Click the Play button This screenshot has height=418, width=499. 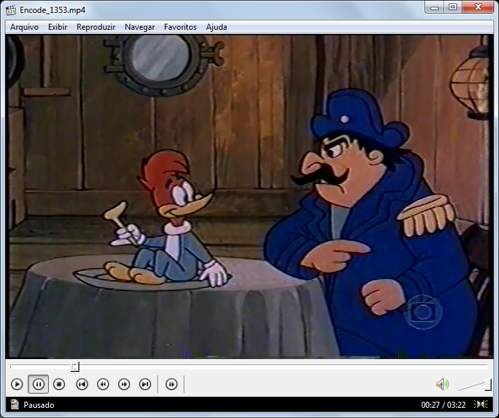pyautogui.click(x=17, y=384)
